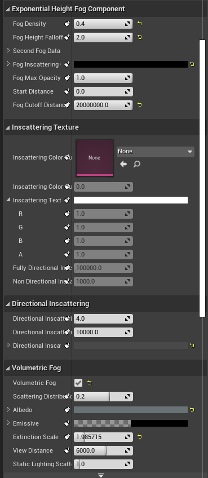Click the keyframe icon beside Fog Height Falloff
This screenshot has height=478, width=208.
(x=67, y=37)
